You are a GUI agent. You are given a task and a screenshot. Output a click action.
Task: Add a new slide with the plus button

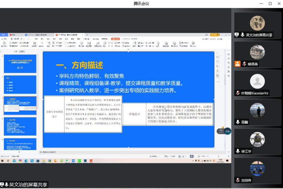tap(19, 152)
